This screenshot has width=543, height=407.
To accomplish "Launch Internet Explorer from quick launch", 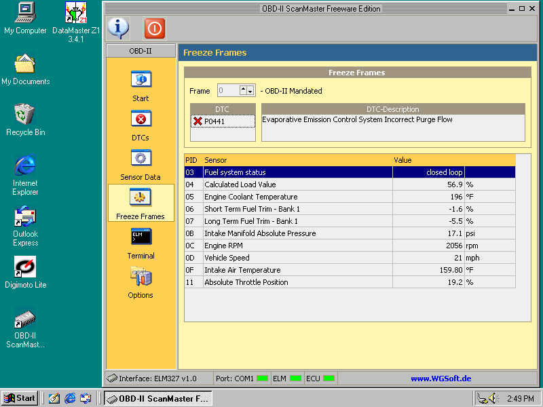I will pyautogui.click(x=70, y=398).
